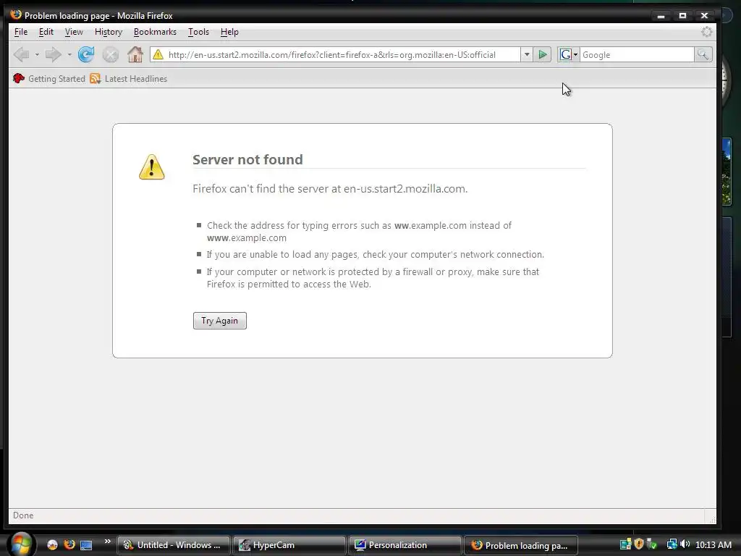Click Show Desktop in Quick Launch
This screenshot has height=556, width=741.
[x=86, y=545]
